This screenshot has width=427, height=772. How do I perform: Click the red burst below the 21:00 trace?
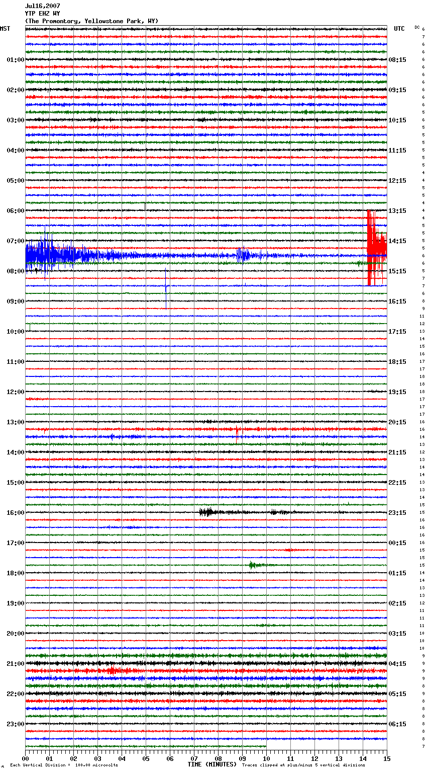113,671
